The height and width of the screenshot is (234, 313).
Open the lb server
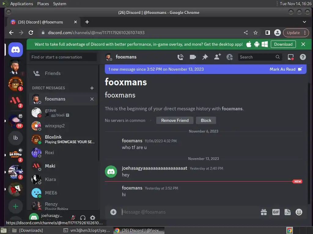(x=15, y=138)
